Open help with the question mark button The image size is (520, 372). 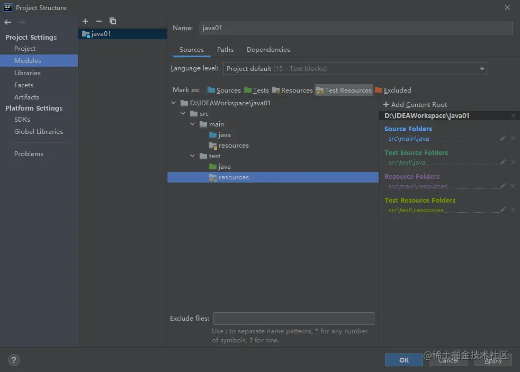tap(14, 360)
